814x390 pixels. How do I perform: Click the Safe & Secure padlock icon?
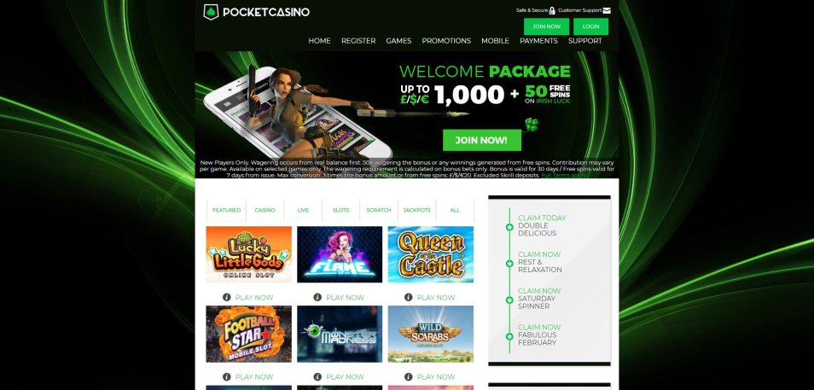[552, 10]
